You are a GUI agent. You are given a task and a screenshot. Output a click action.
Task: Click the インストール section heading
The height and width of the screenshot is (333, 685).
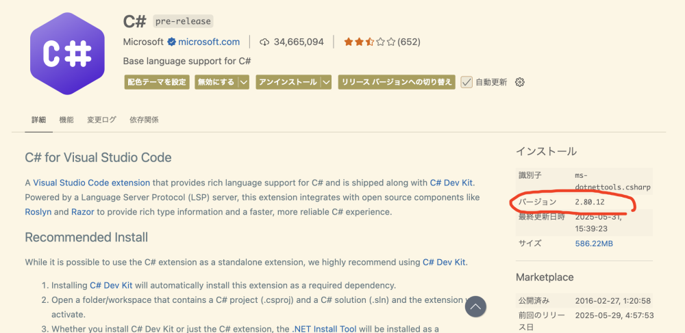(546, 151)
